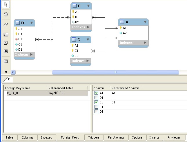The height and width of the screenshot is (142, 187).
Task: Choose the place new table tool
Action: [6, 61]
